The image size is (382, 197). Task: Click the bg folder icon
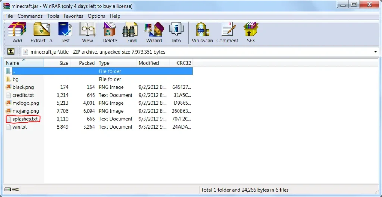click(9, 79)
